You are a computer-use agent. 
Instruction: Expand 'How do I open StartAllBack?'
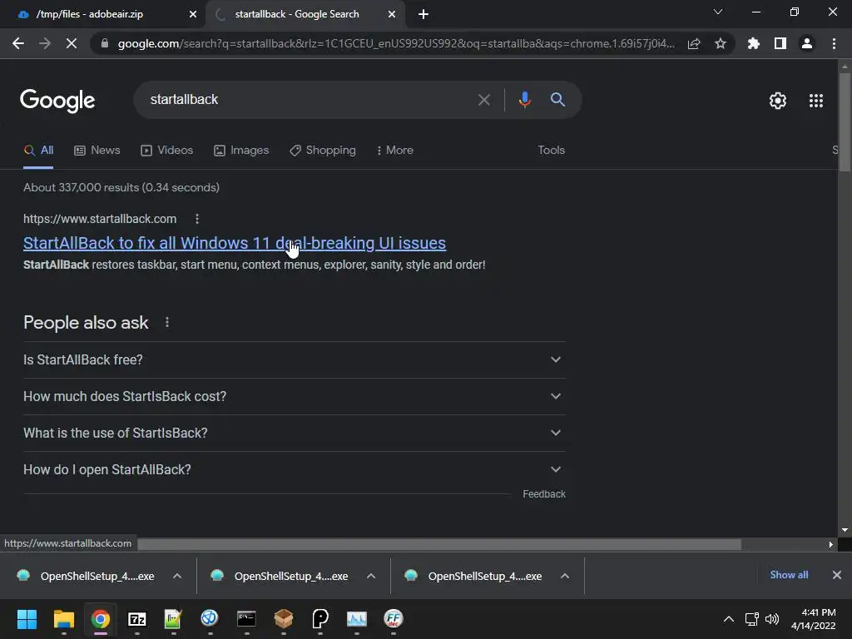295,469
